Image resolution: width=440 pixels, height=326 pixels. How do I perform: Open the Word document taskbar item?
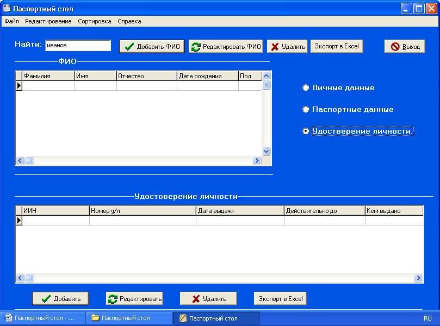pos(43,318)
